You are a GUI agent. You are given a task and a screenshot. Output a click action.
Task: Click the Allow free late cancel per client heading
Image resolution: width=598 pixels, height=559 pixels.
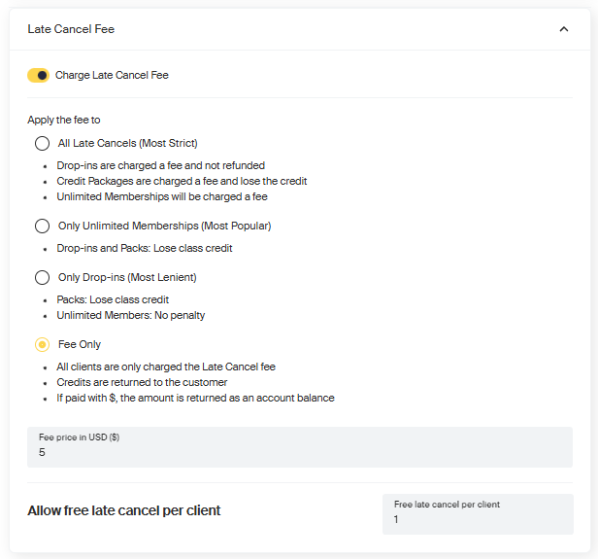(124, 511)
